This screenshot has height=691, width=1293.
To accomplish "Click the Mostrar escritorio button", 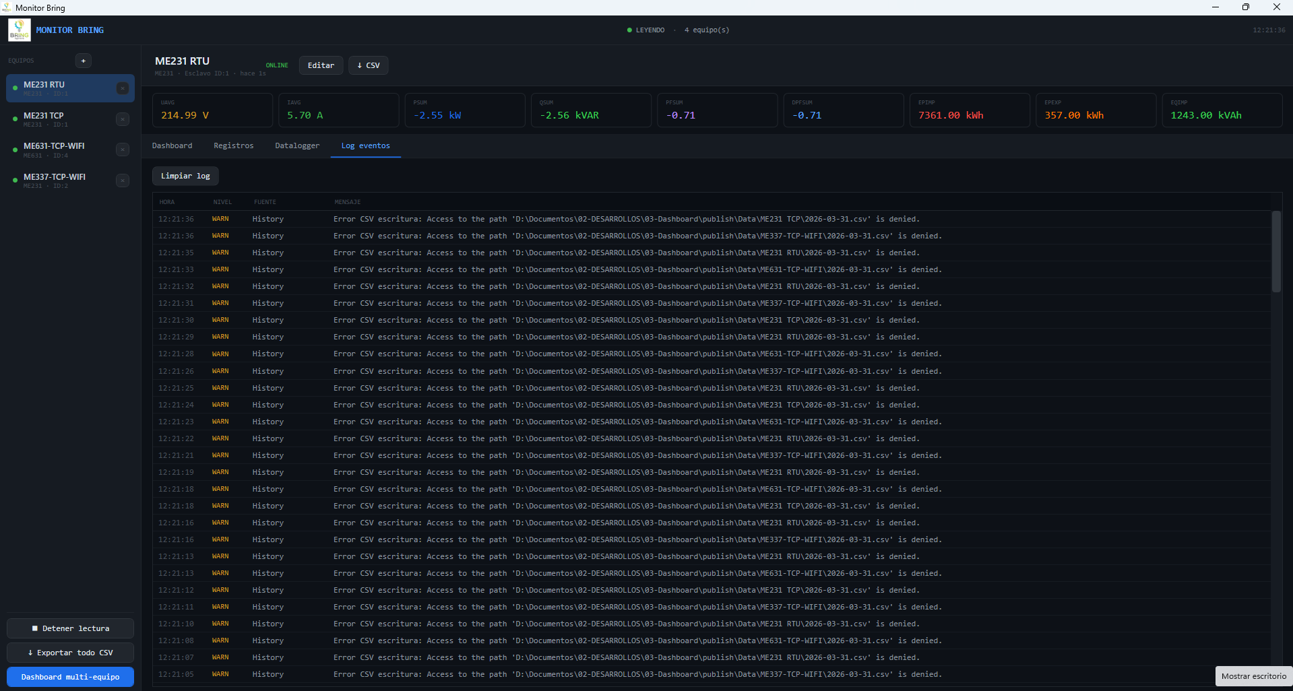I will 1253,676.
